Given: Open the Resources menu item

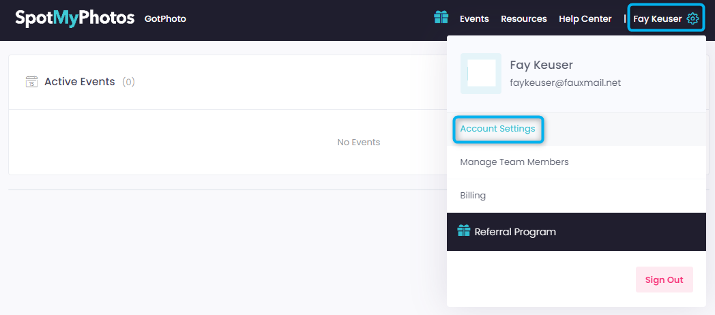Looking at the screenshot, I should 523,18.
